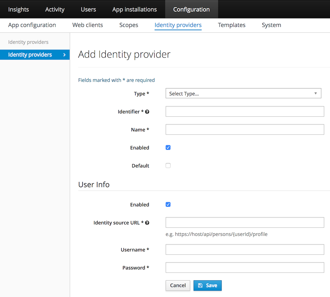The image size is (330, 297).
Task: Click the 'Add Identity provider' heading
Action: (124, 54)
